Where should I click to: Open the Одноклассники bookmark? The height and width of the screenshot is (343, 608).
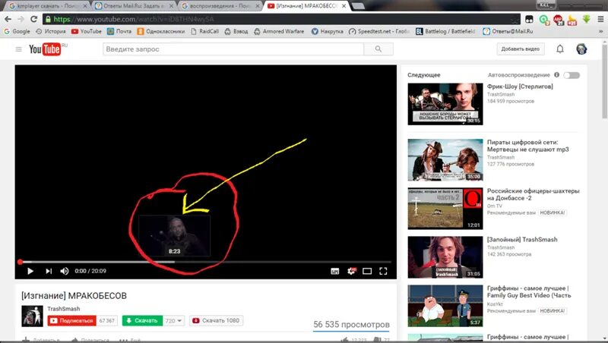(161, 31)
